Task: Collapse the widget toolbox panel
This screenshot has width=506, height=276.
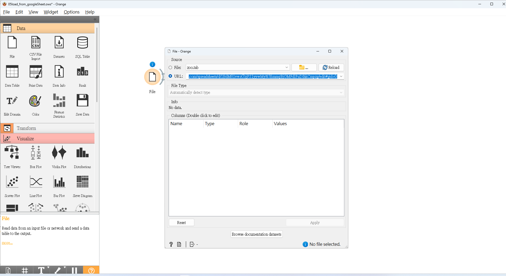Action: click(x=95, y=19)
